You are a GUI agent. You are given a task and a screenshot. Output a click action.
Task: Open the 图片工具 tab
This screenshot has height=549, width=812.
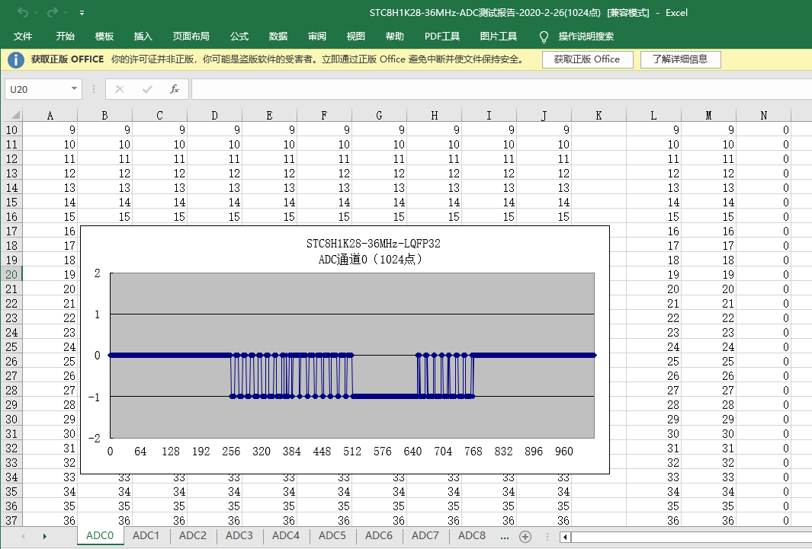click(498, 37)
